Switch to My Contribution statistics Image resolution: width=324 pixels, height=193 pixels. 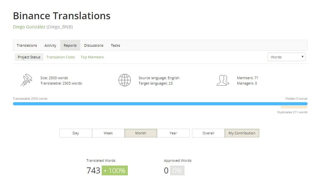(x=242, y=133)
